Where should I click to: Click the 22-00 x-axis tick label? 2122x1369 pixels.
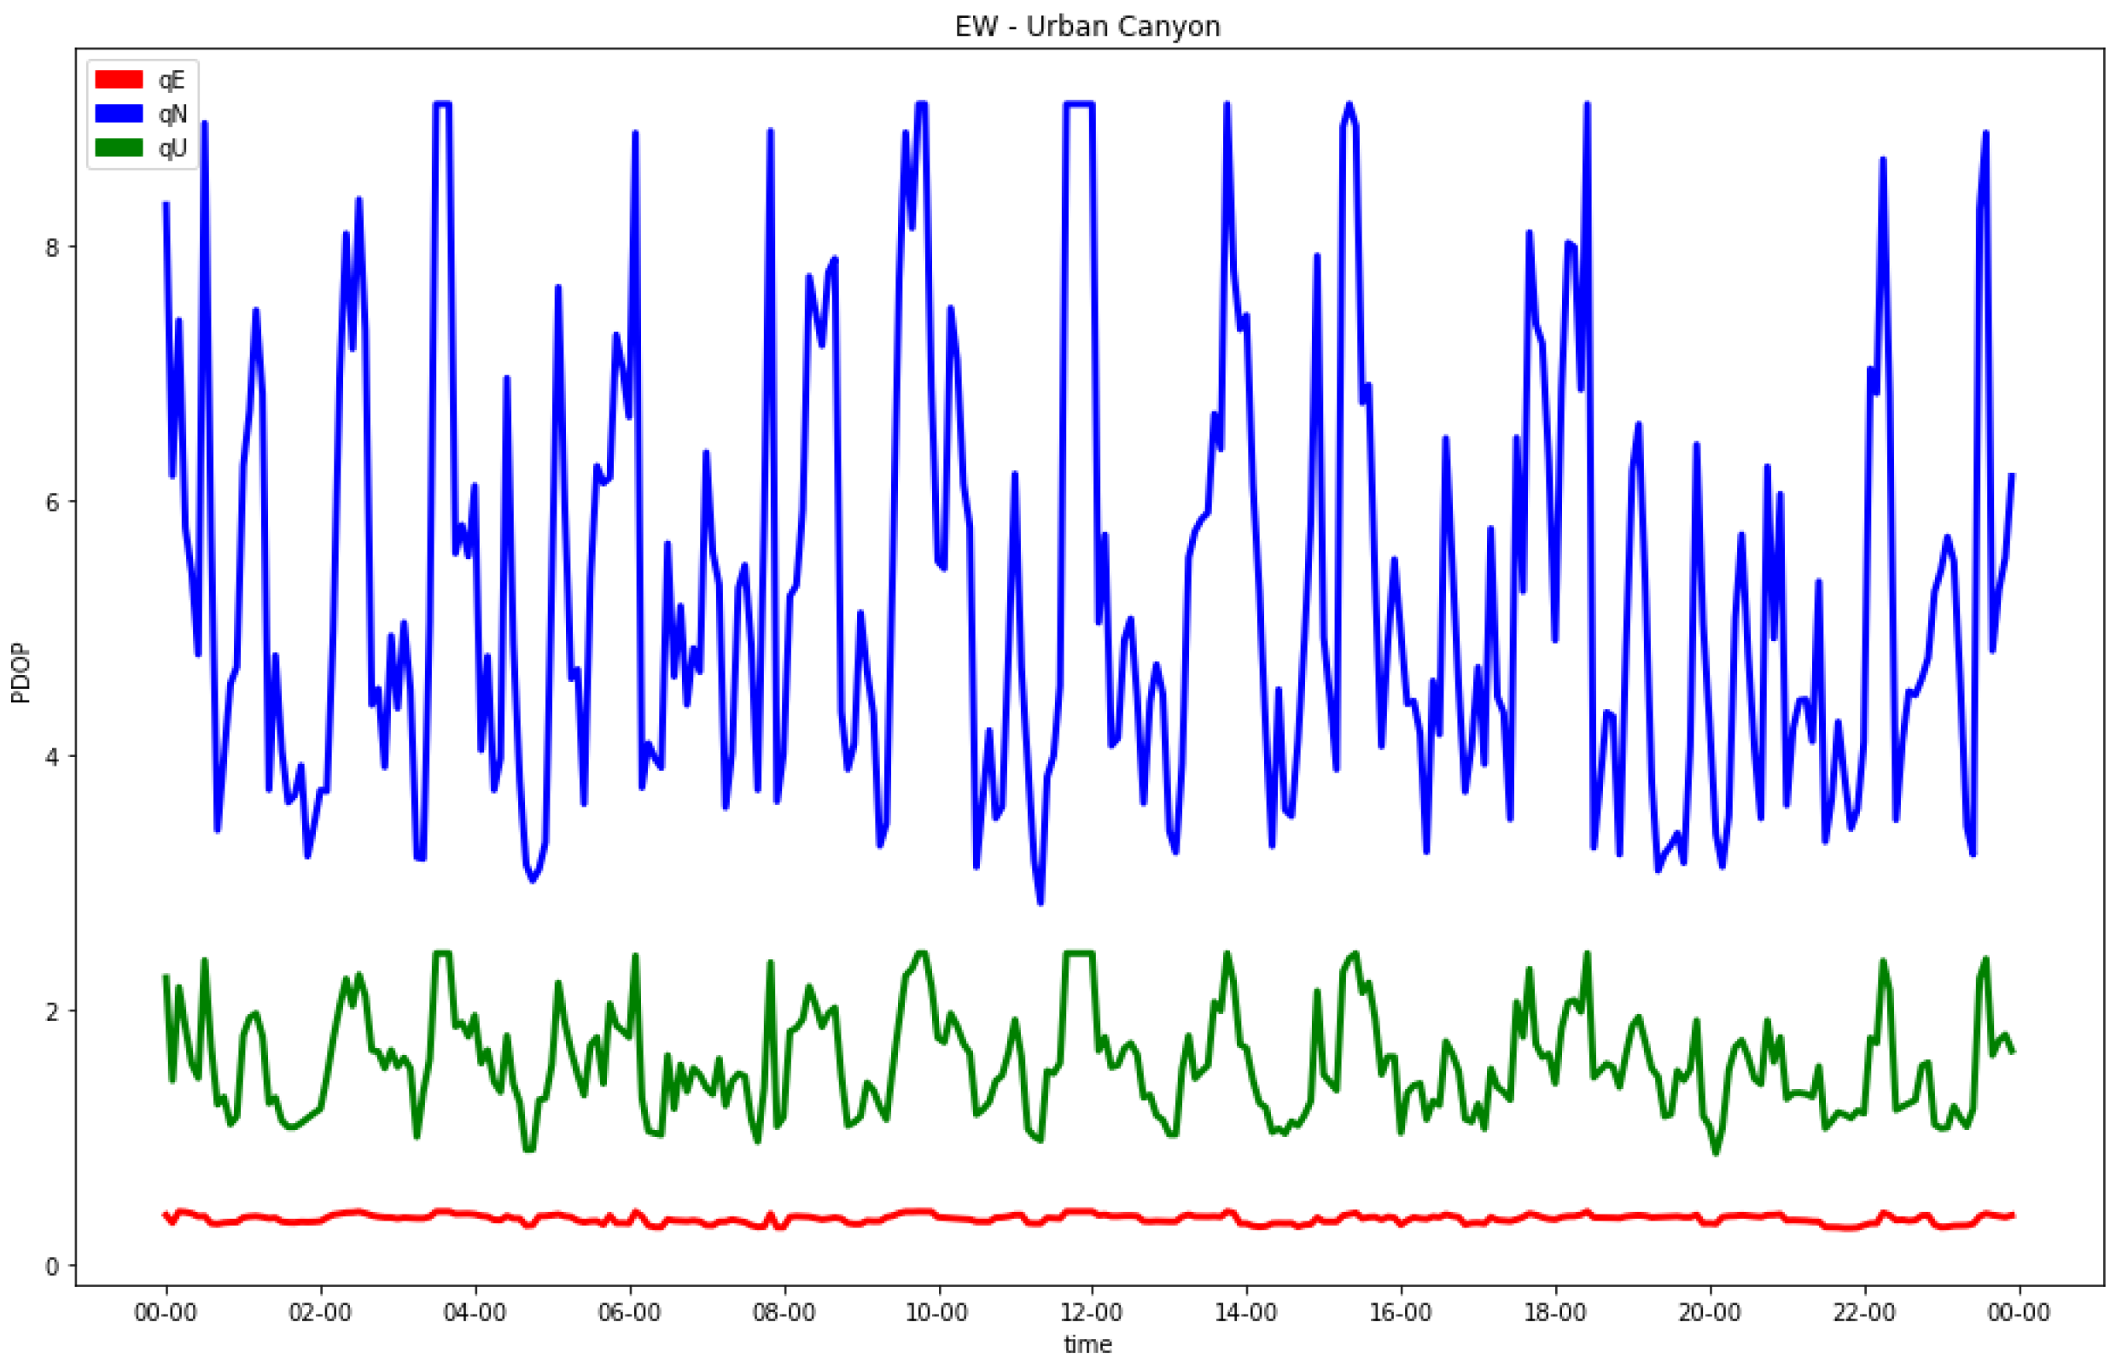[1863, 1313]
